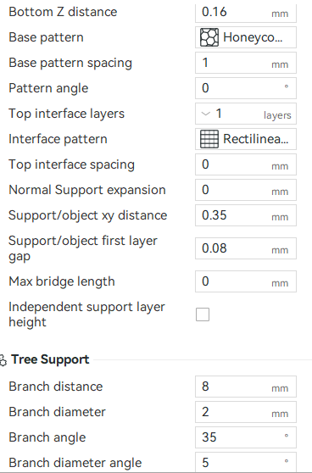Click the Tree Support section icon
The width and height of the screenshot is (312, 473).
click(x=3, y=360)
